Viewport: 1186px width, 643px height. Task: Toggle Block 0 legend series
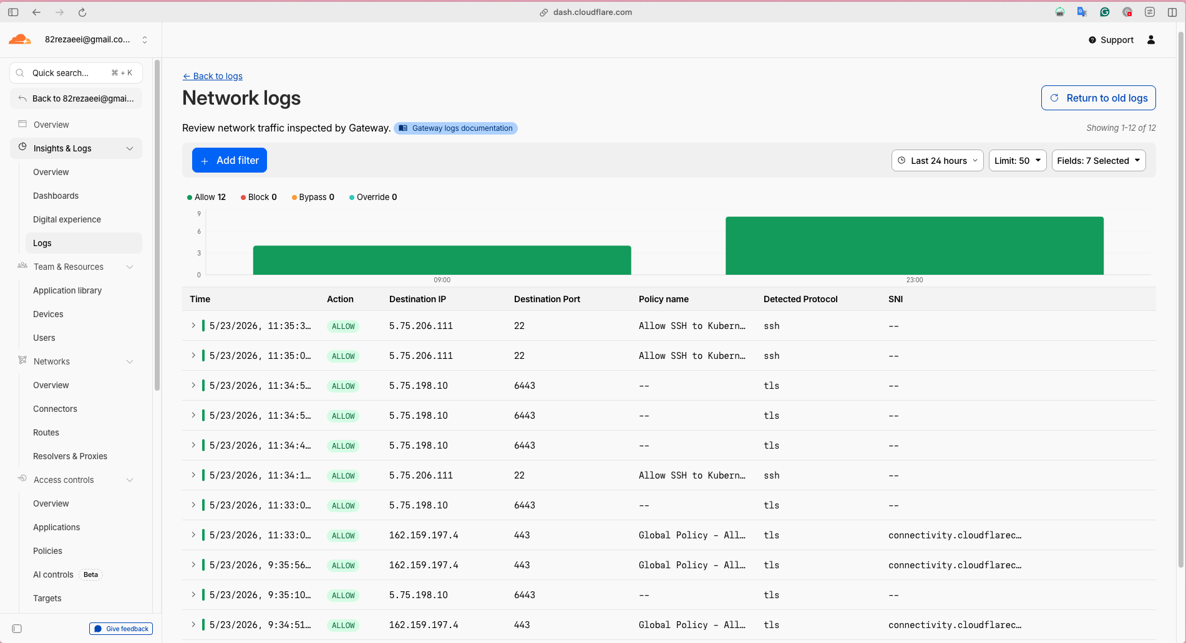coord(259,197)
